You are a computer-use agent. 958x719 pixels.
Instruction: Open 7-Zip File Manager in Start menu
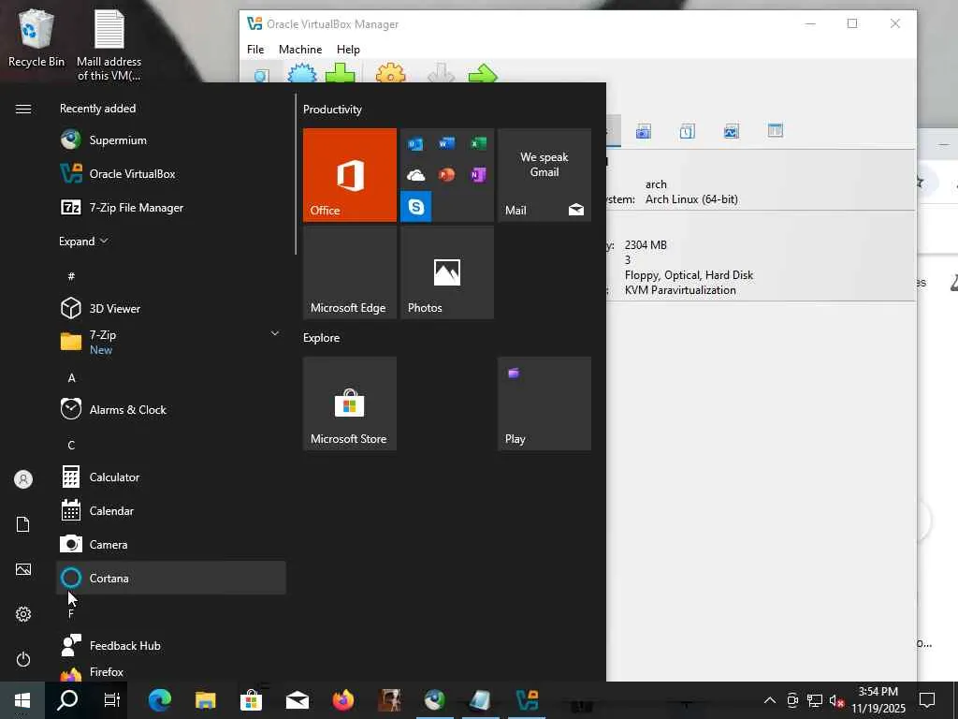click(x=170, y=207)
